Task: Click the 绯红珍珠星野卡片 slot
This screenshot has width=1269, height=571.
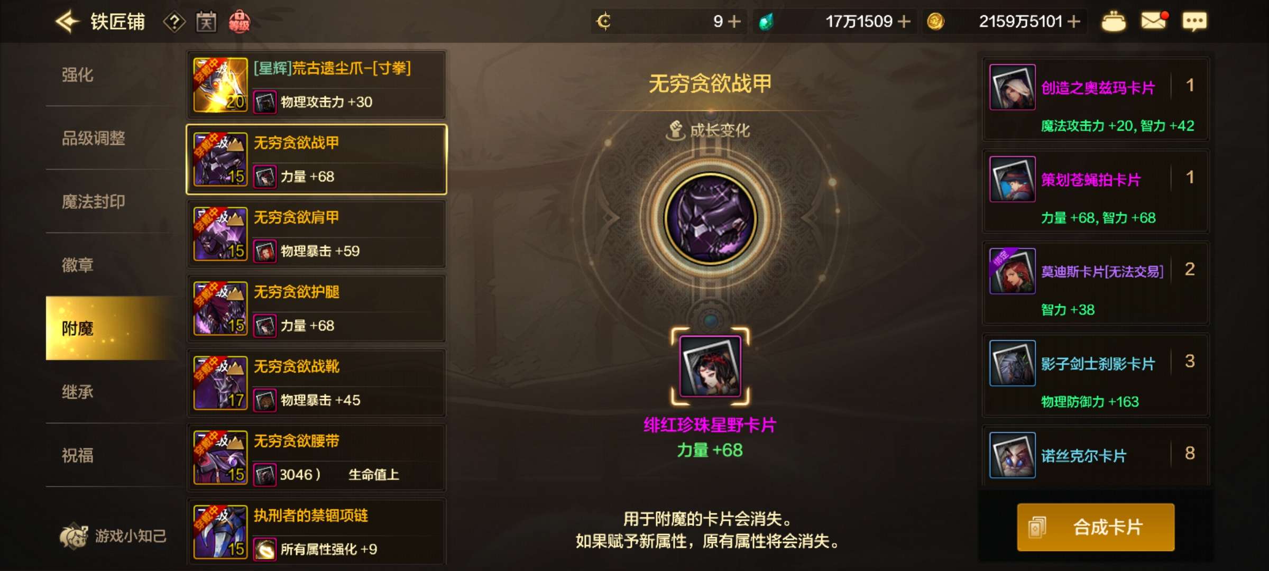Action: coord(710,366)
